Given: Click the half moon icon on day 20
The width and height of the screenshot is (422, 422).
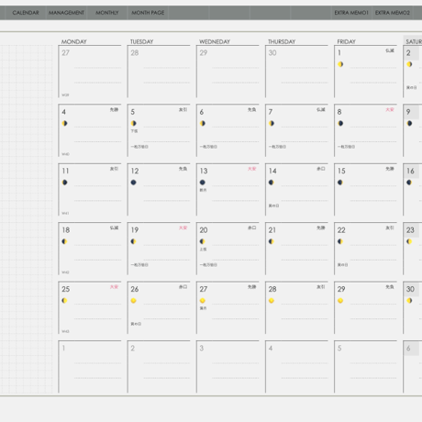Looking at the screenshot, I should click(203, 241).
